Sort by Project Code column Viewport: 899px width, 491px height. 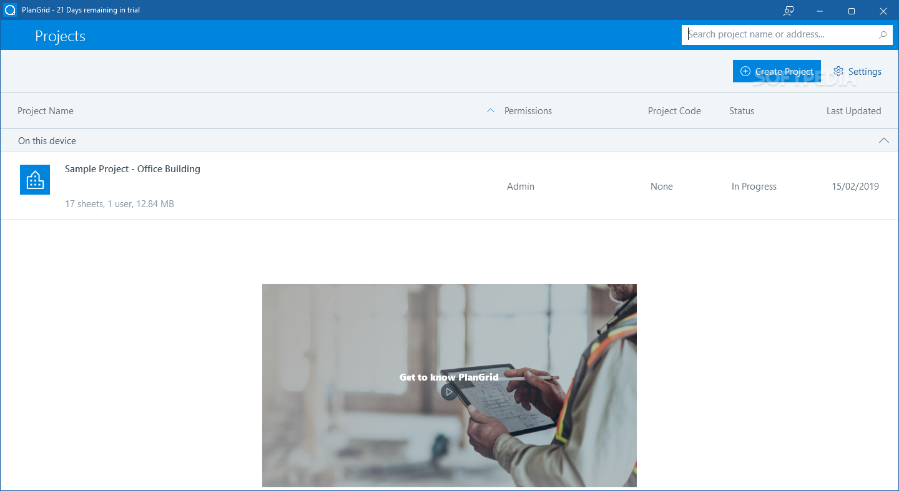coord(674,111)
